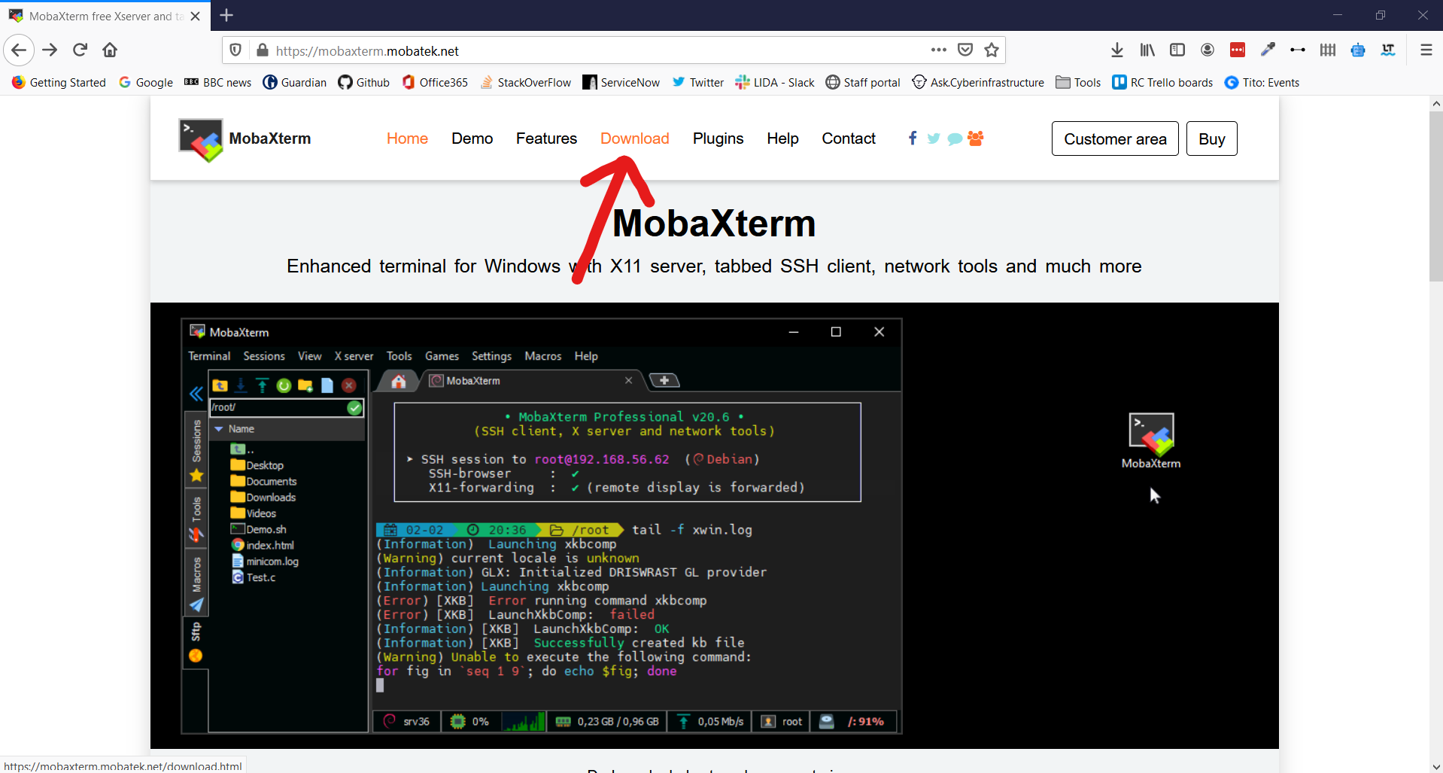Open the Demo page
Screen dimensions: 1443x773
(x=472, y=138)
